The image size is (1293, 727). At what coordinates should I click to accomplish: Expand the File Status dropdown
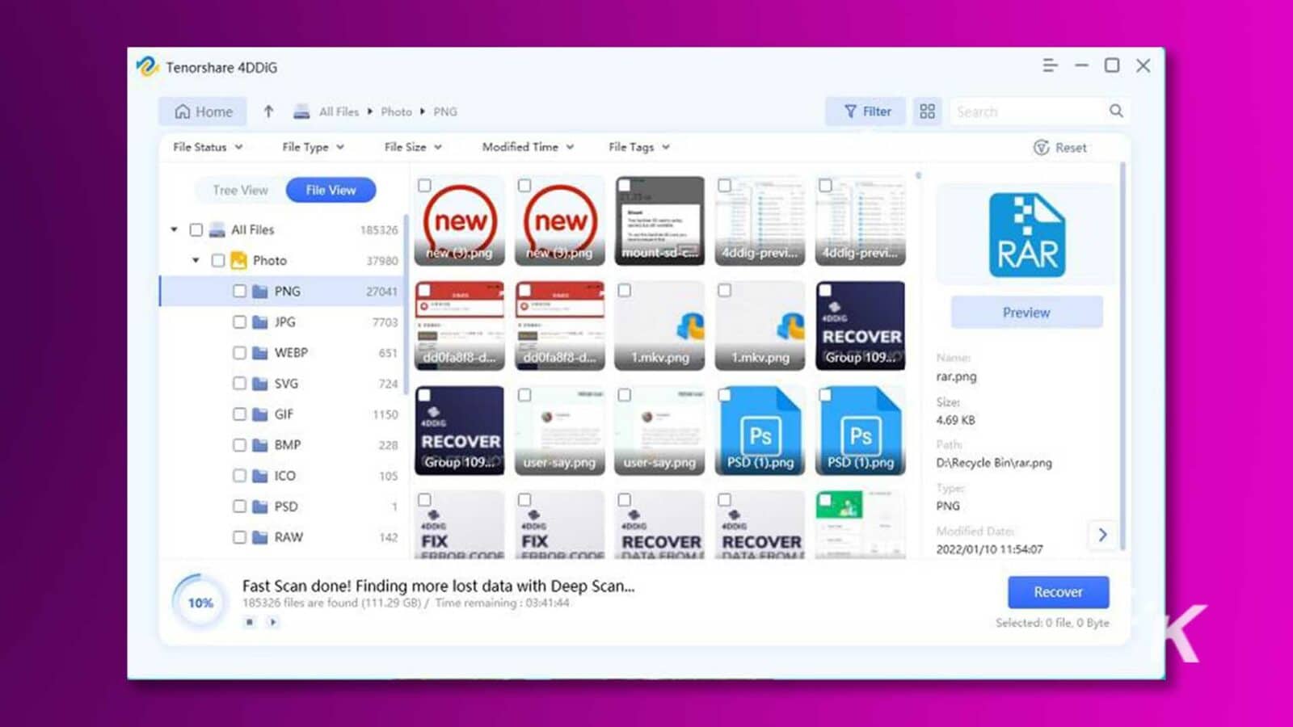pyautogui.click(x=207, y=147)
